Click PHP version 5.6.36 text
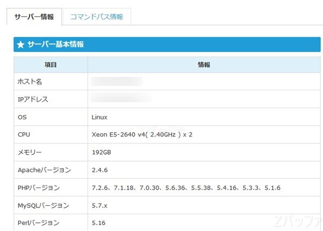Viewport: 323px width, 231px height. click(175, 188)
